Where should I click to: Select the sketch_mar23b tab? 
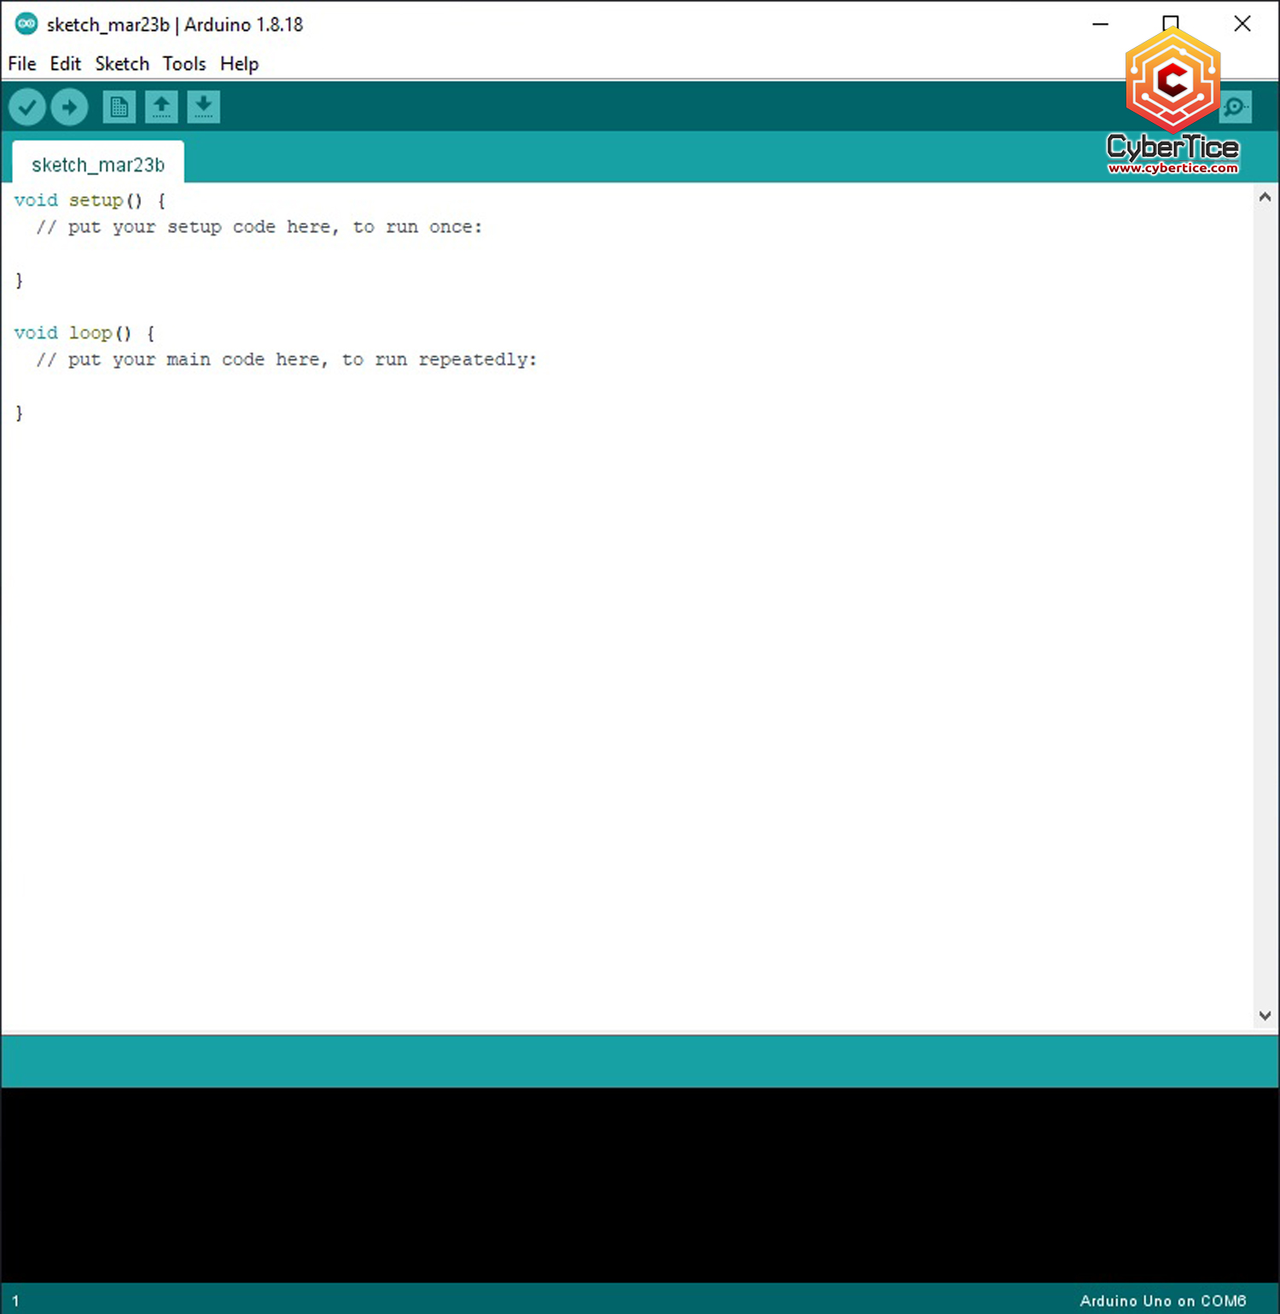[97, 164]
